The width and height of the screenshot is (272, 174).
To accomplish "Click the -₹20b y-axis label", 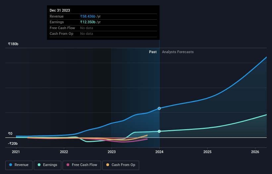I will point(13,143).
